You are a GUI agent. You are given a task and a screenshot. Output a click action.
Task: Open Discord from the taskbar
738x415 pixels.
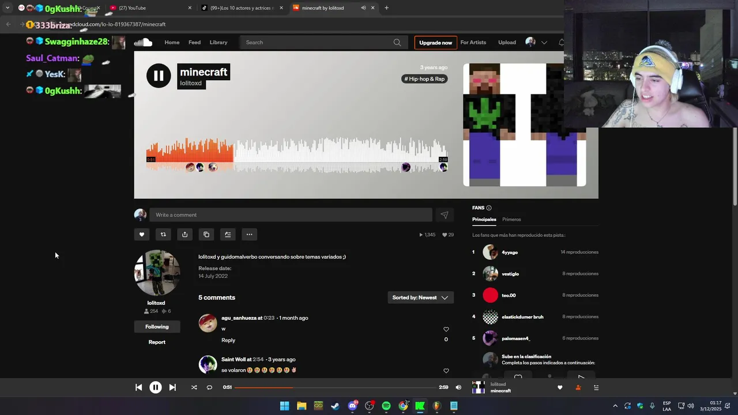click(352, 406)
